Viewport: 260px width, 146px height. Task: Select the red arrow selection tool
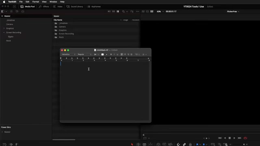pyautogui.click(x=132, y=144)
